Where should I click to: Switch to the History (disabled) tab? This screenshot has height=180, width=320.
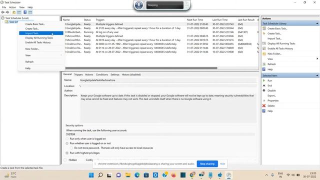tap(131, 74)
